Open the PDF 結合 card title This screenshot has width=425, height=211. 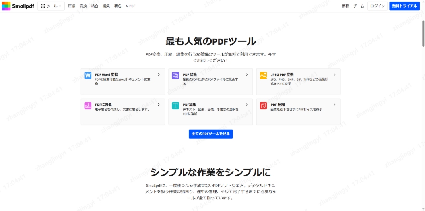click(x=190, y=74)
